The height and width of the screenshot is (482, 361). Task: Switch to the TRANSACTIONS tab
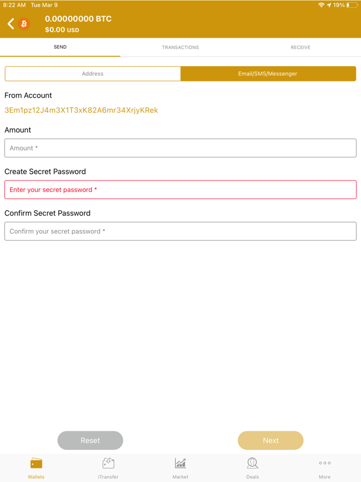180,47
